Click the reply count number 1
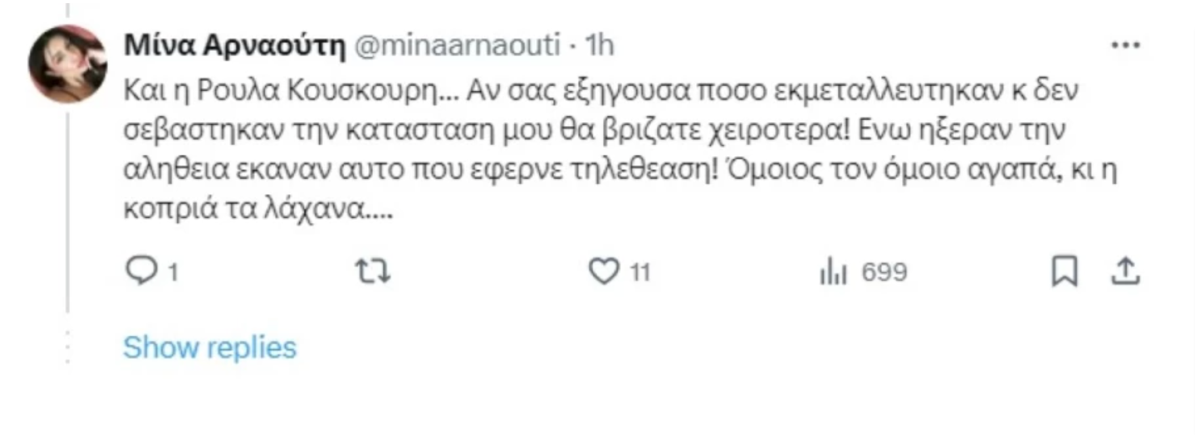This screenshot has width=1195, height=435. [173, 272]
